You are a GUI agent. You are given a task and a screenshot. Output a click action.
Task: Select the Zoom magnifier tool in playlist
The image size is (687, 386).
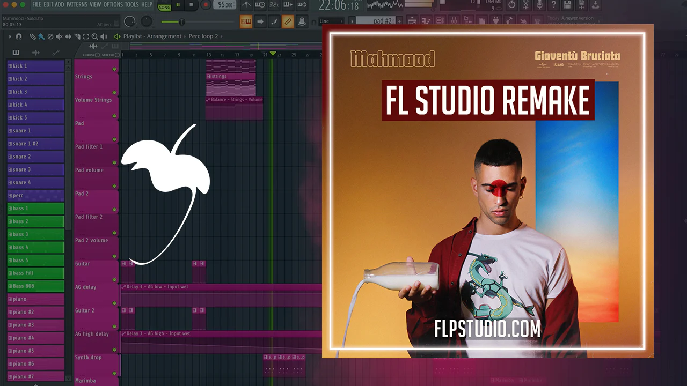[94, 36]
